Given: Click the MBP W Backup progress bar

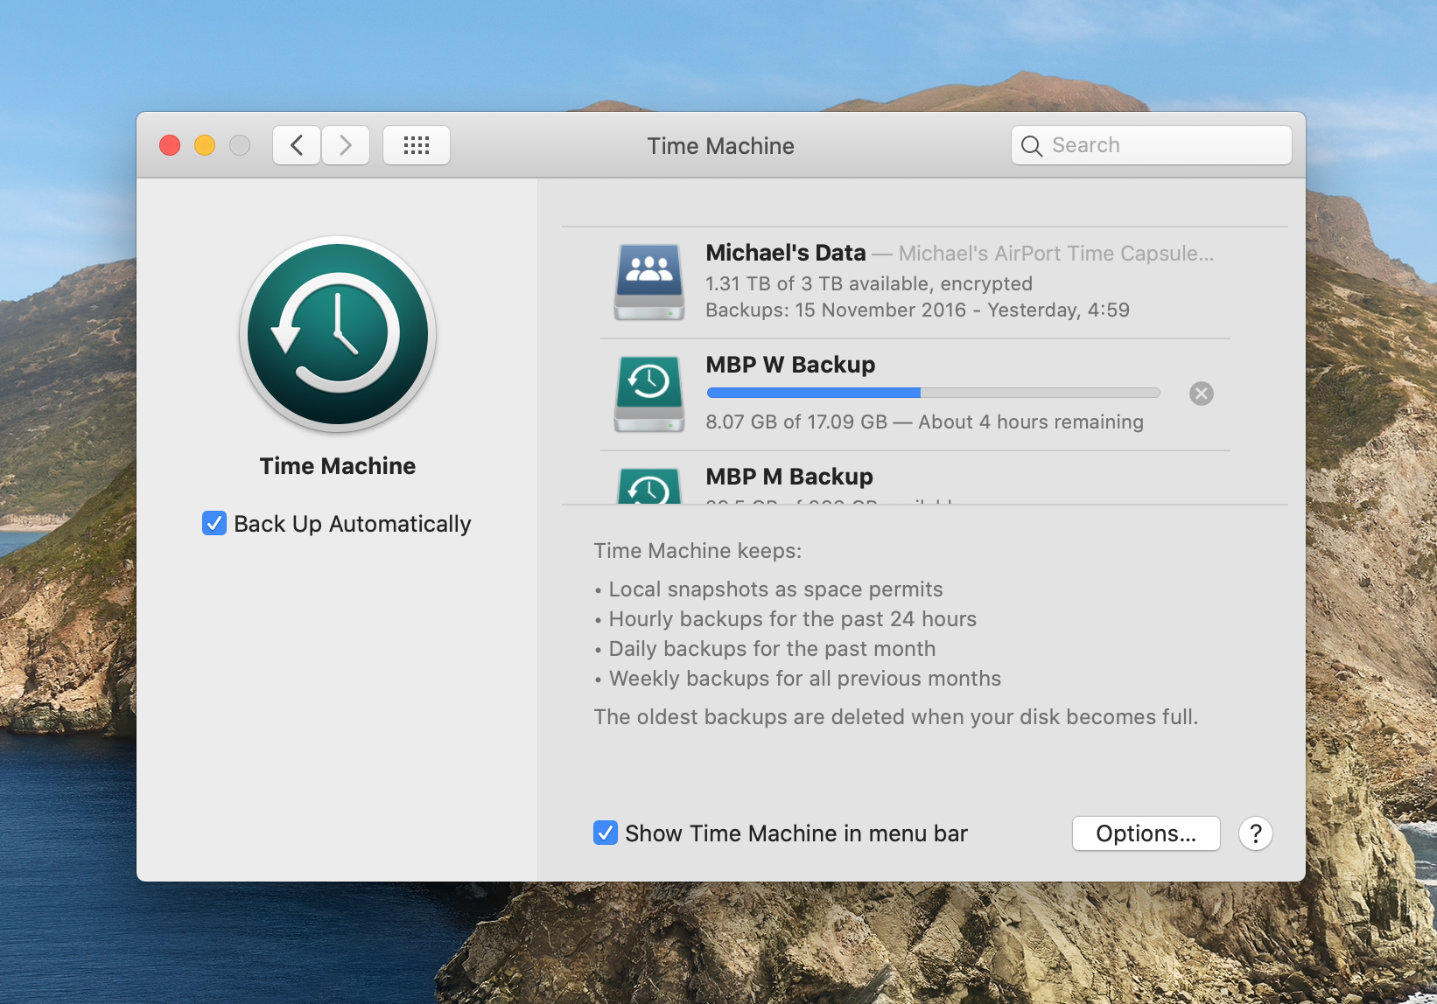Looking at the screenshot, I should pyautogui.click(x=933, y=393).
